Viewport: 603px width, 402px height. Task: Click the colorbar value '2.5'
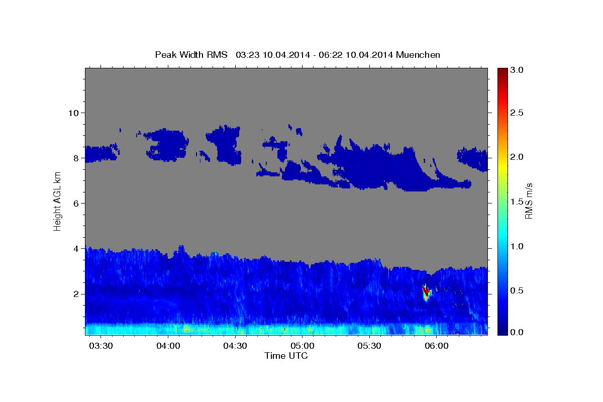[x=517, y=113]
